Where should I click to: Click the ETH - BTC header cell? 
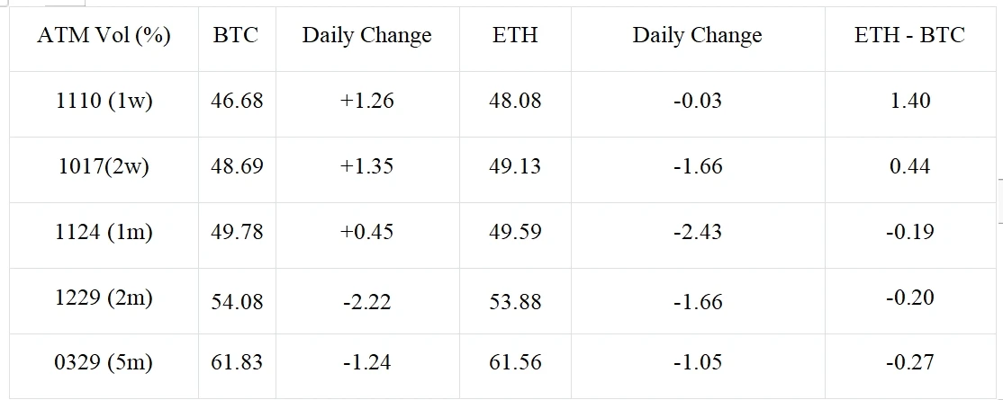coord(909,36)
